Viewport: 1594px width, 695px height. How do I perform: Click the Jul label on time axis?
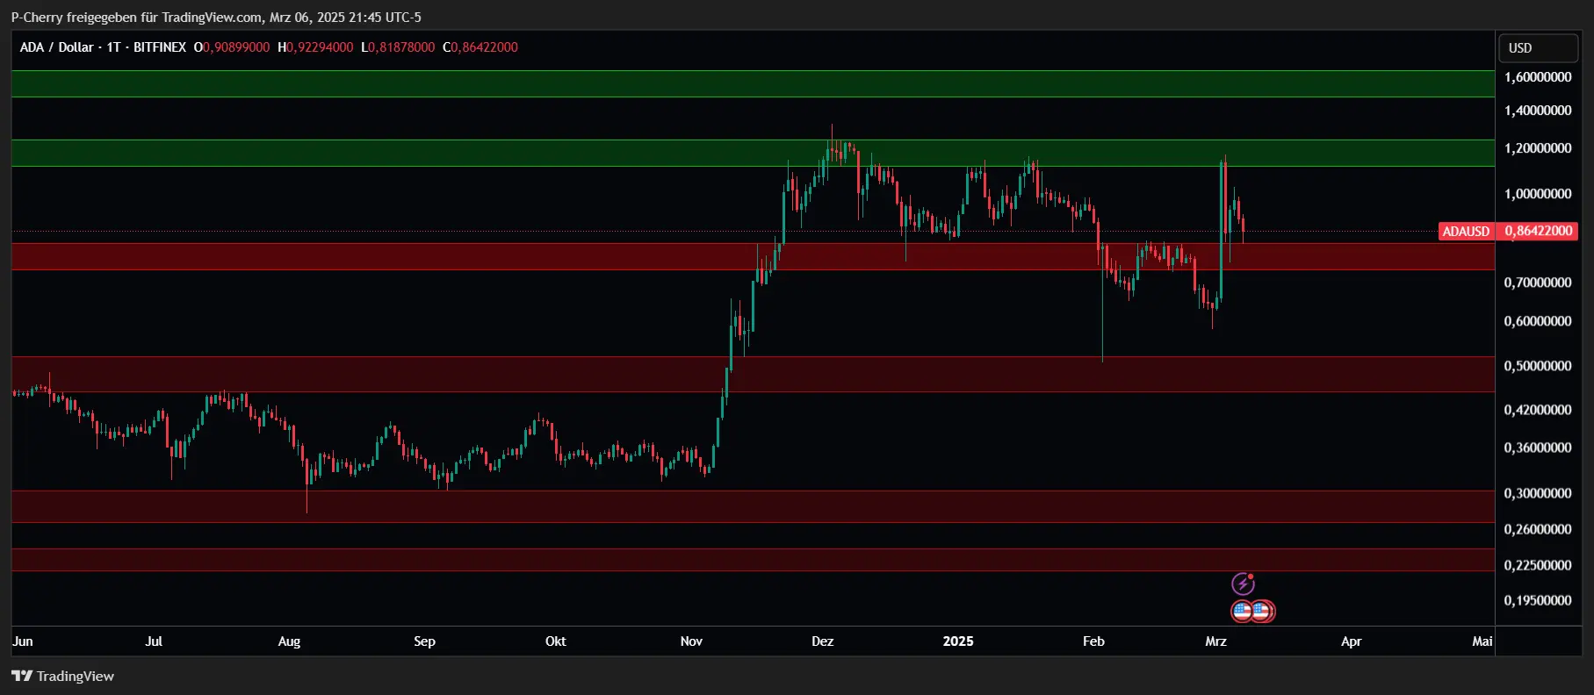point(154,641)
